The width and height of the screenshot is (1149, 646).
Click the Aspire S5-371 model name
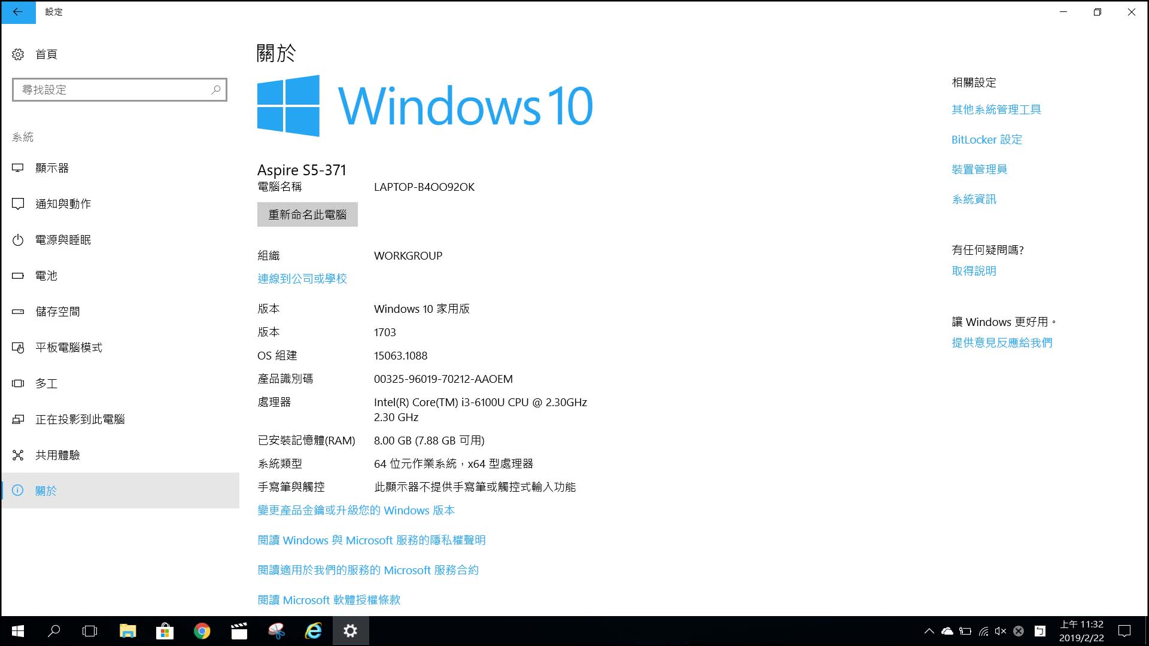point(302,170)
